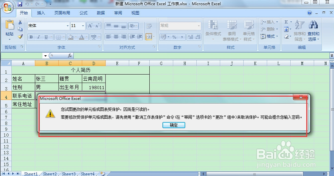334x176 pixels.
Task: Click the increase indent icon
Action: point(140,37)
